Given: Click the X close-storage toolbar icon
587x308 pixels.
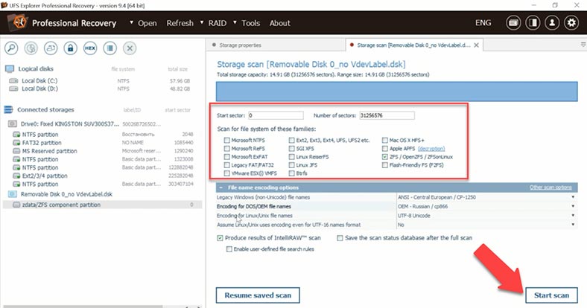Looking at the screenshot, I should (x=130, y=48).
